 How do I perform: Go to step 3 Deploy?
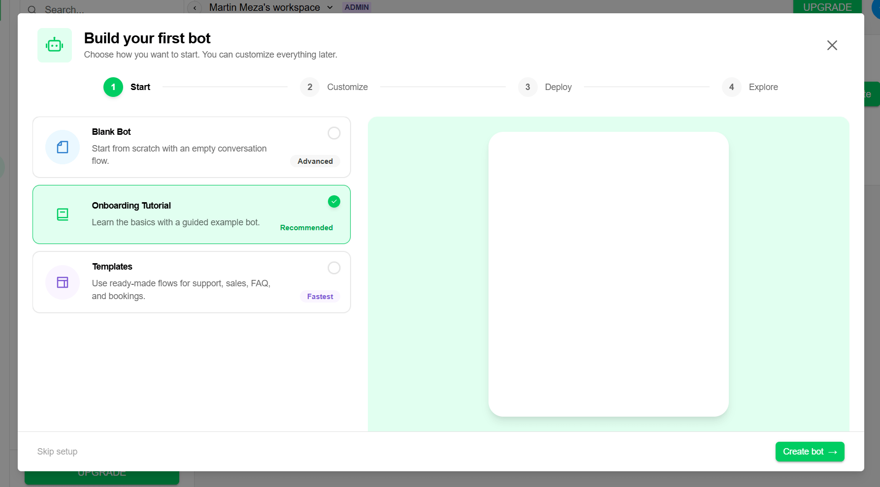coord(545,87)
